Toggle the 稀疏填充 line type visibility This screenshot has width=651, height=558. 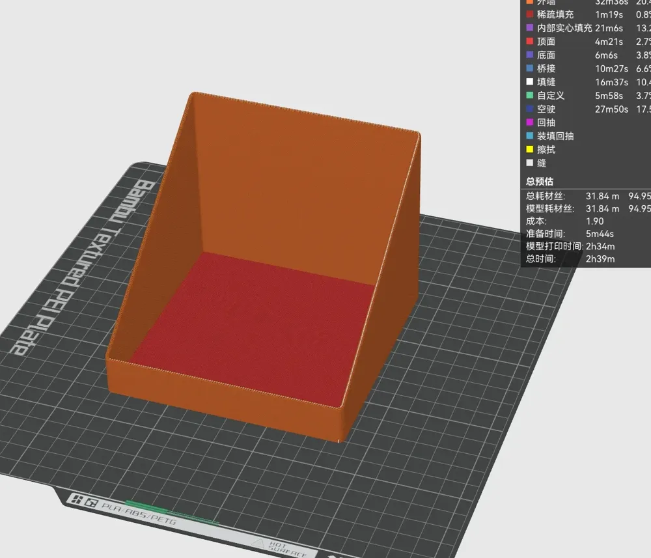coord(555,14)
